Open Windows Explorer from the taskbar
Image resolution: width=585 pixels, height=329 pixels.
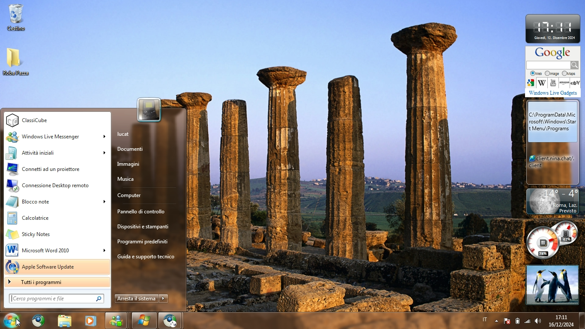[x=65, y=320]
